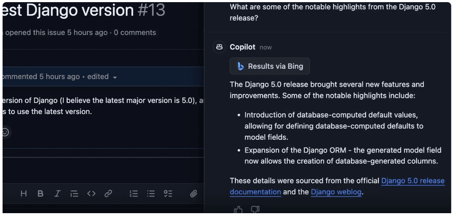Expand the edited history dropdown arrow
This screenshot has height=220, width=452.
click(115, 77)
